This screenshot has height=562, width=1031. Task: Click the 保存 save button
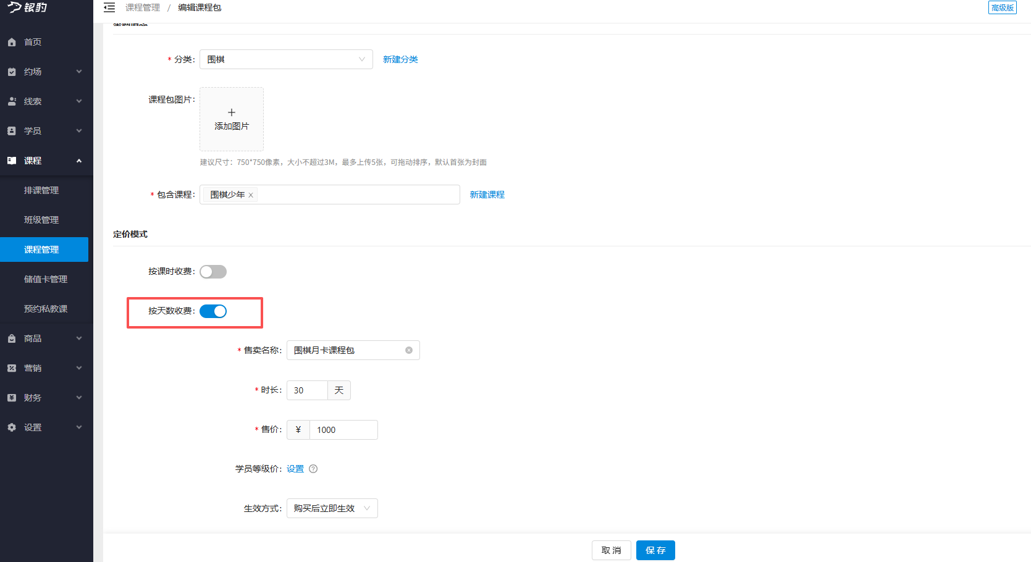coord(655,550)
